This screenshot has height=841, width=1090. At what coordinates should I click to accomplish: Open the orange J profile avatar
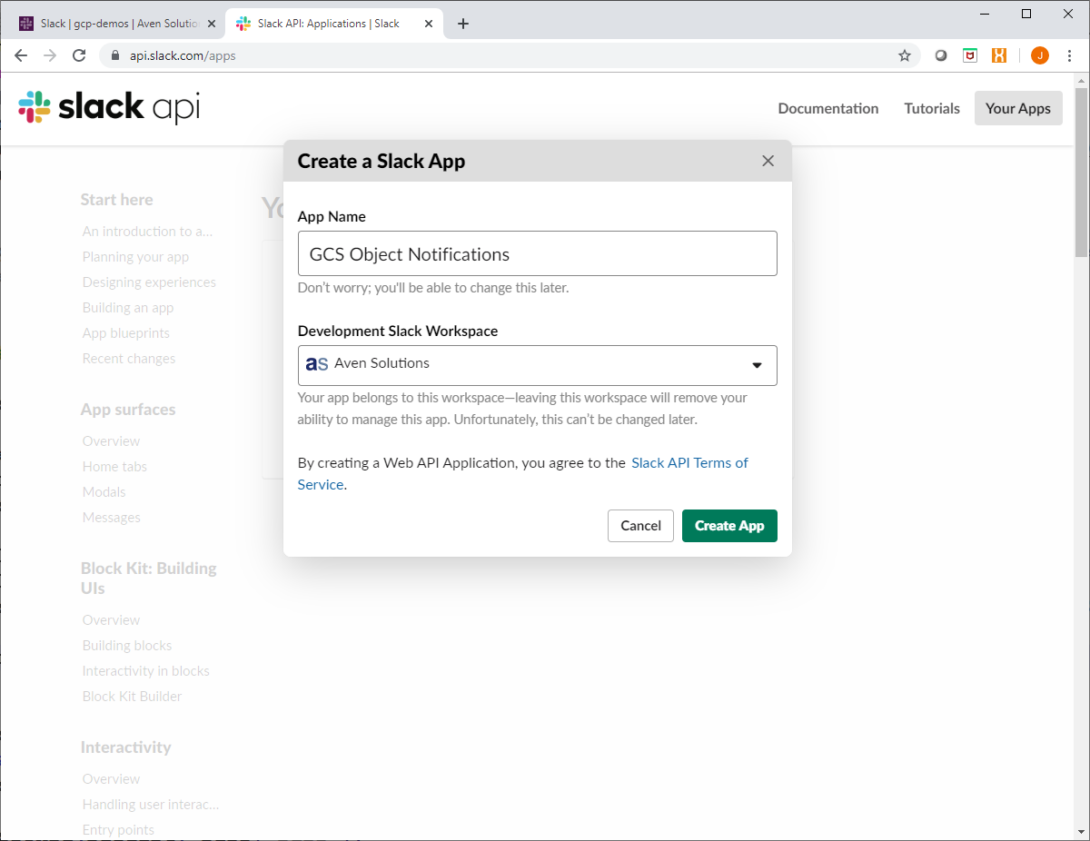tap(1040, 55)
